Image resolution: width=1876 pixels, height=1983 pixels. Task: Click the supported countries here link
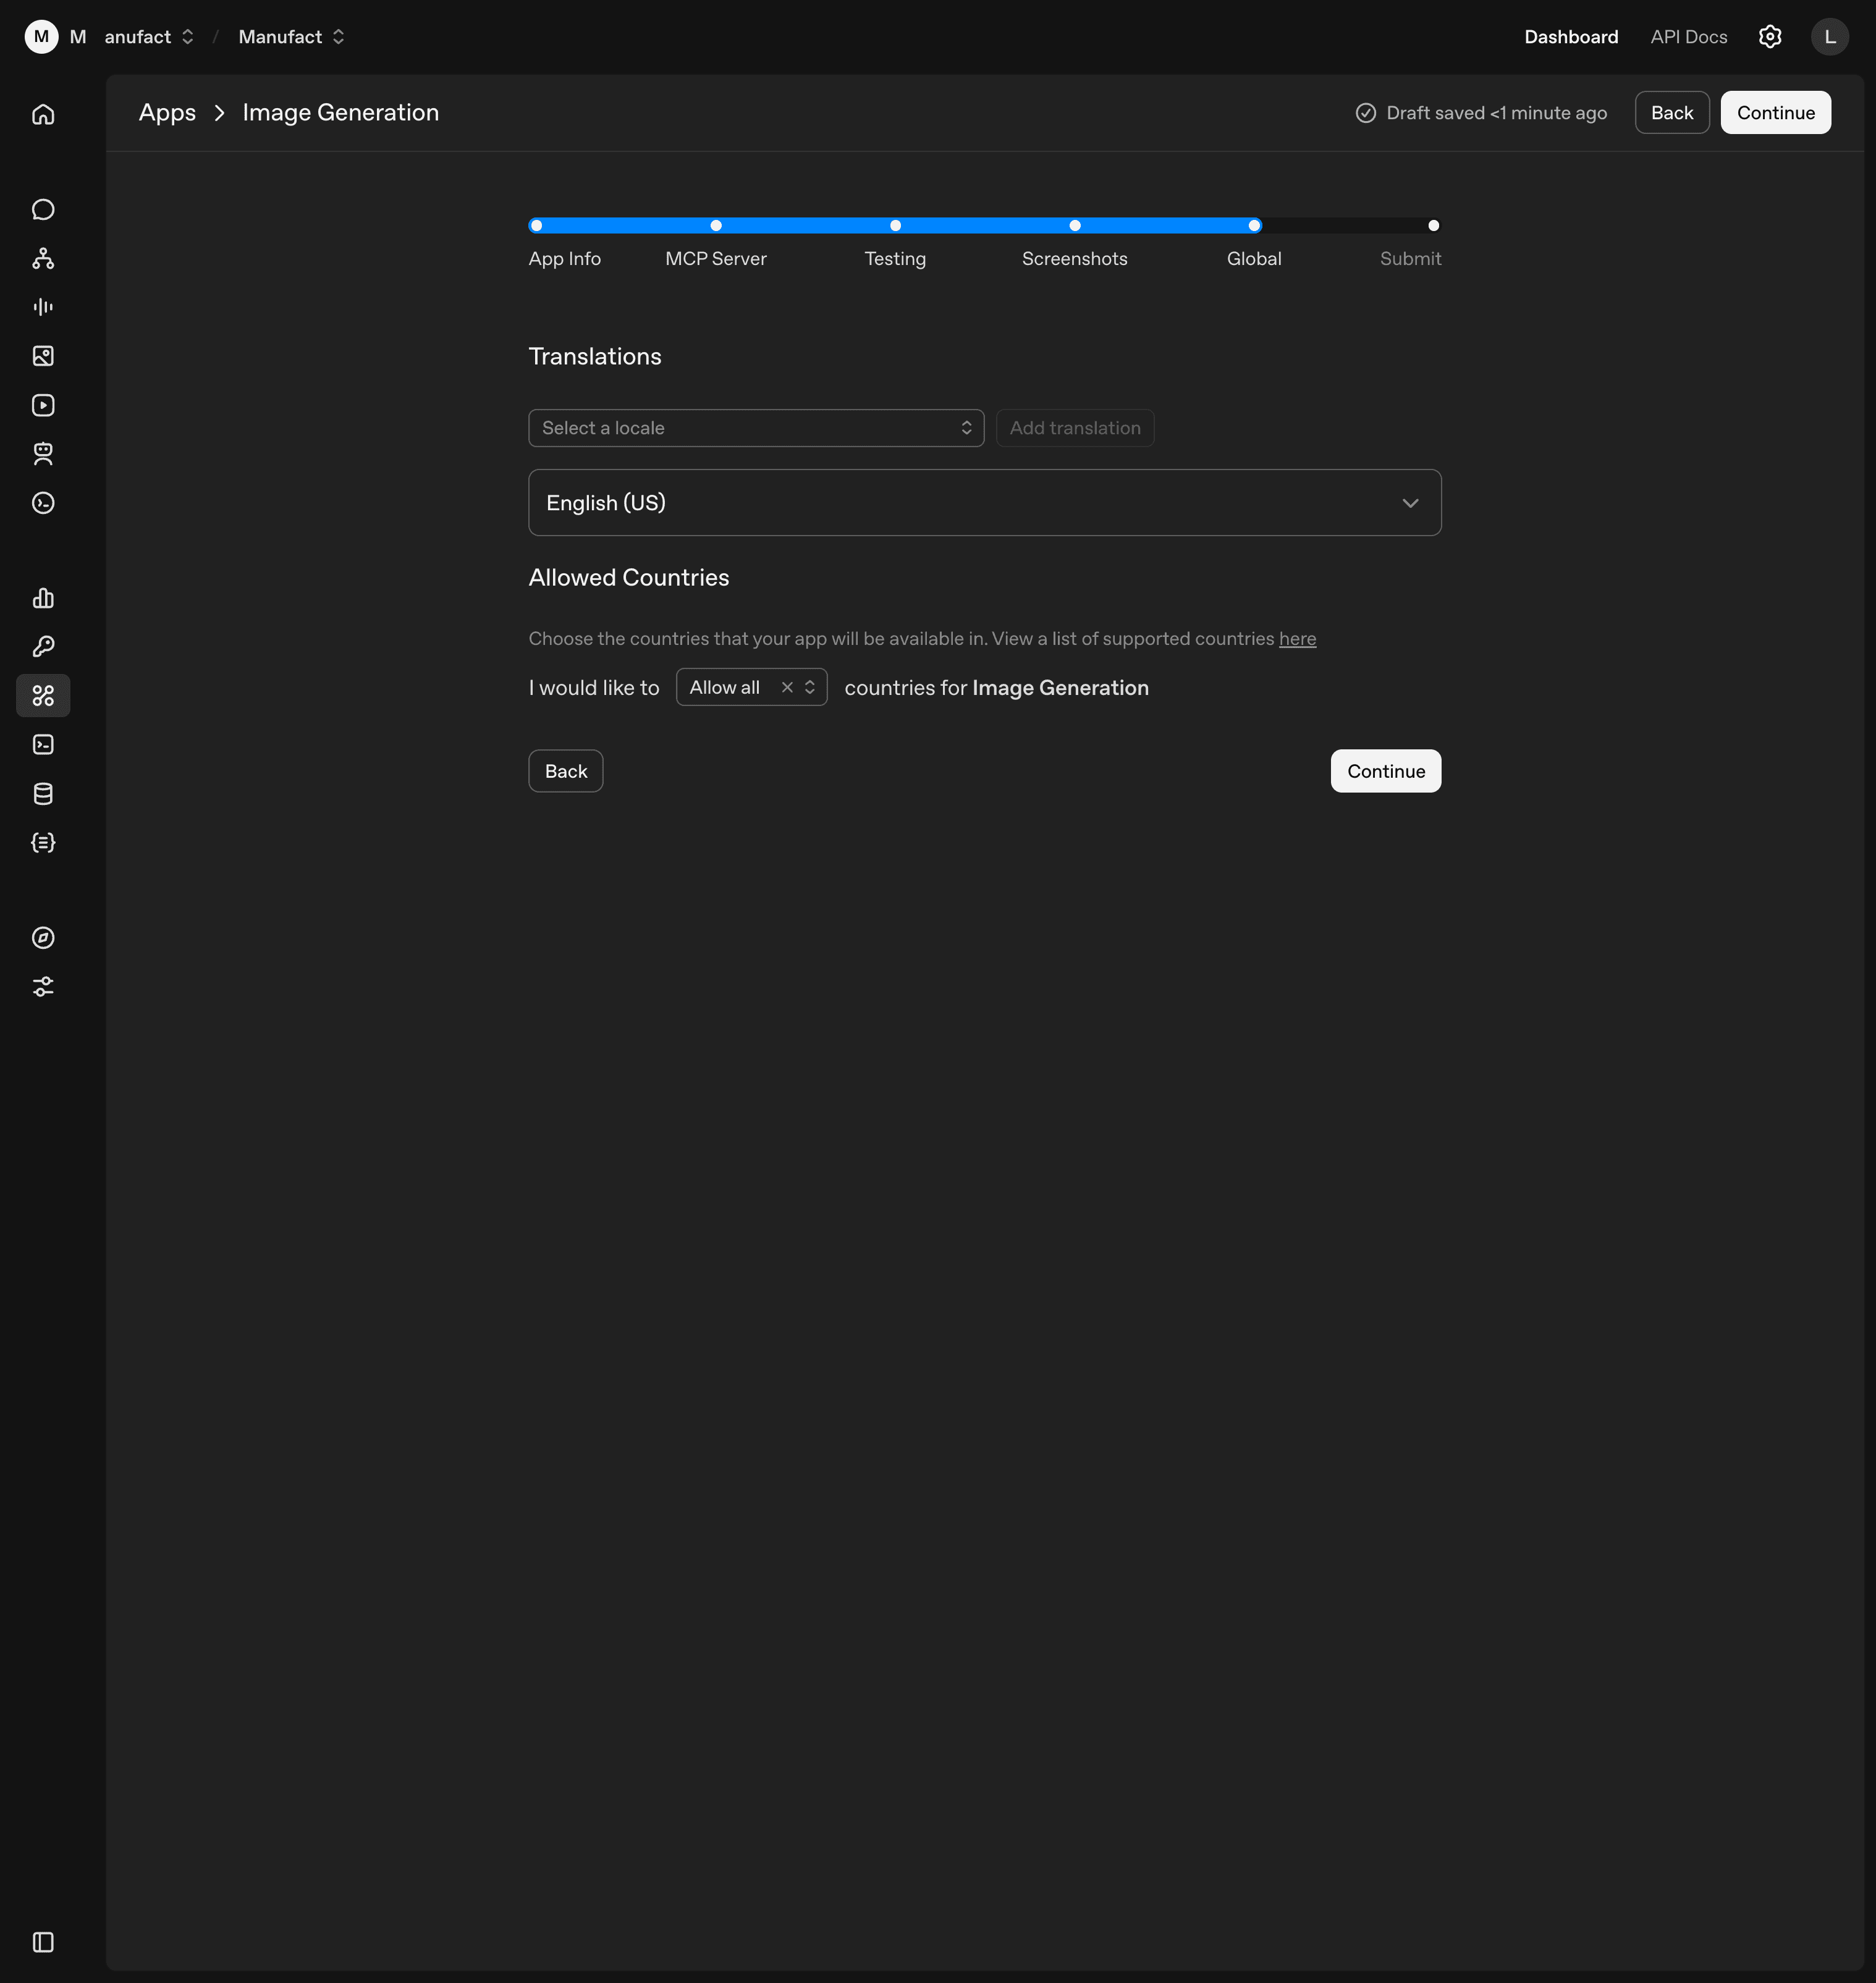coord(1297,639)
